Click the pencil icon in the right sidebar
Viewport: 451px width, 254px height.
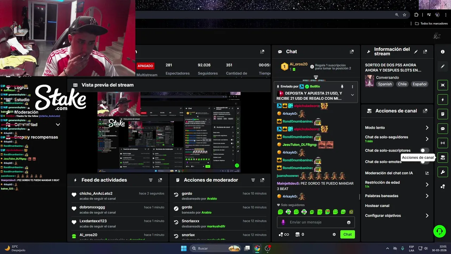click(x=443, y=66)
